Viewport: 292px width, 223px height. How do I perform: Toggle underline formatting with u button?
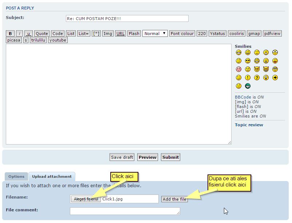pos(28,34)
